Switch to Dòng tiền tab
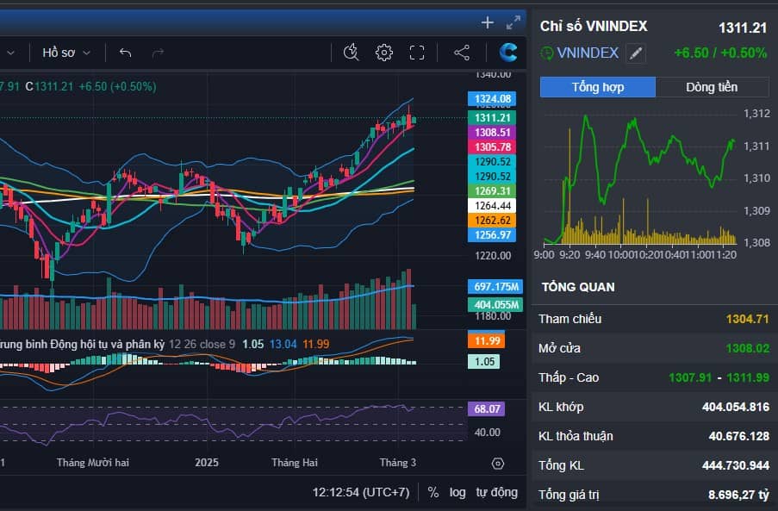778x511 pixels. 712,87
